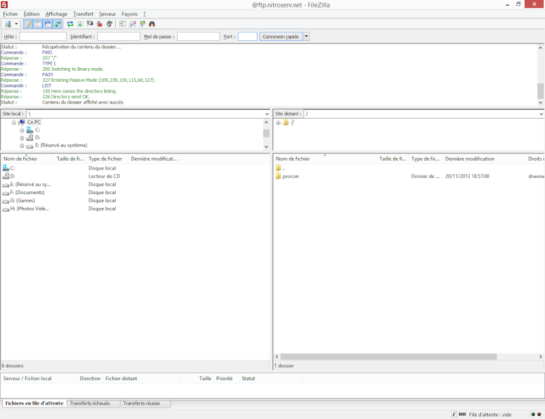
Task: Open recursive file search binoculars icon
Action: click(x=152, y=24)
